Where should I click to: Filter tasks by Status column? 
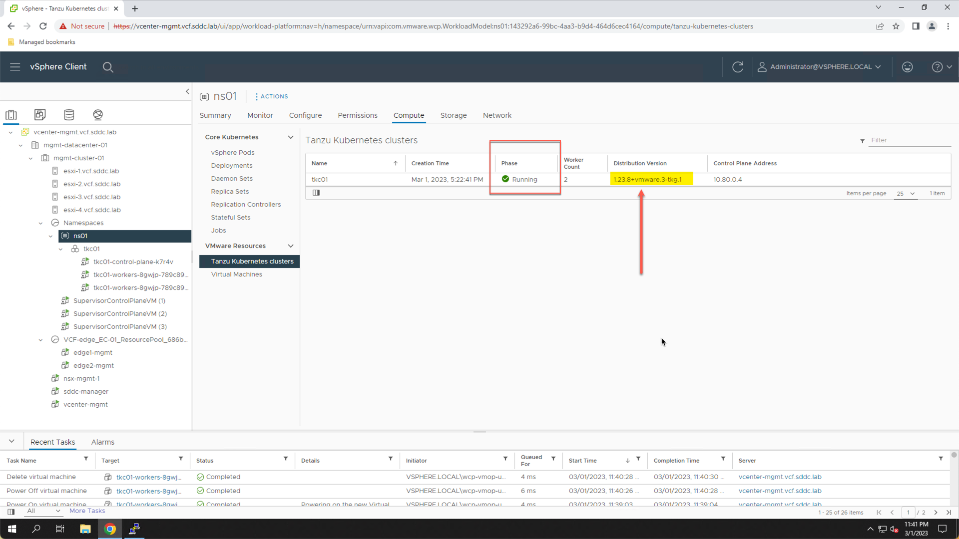pyautogui.click(x=286, y=459)
